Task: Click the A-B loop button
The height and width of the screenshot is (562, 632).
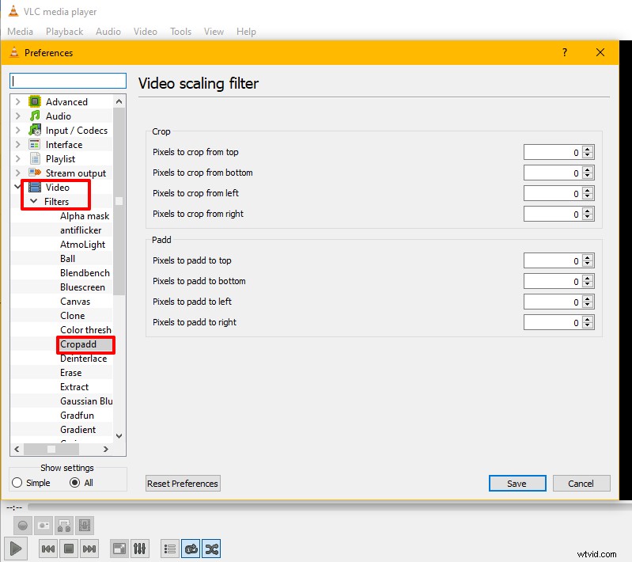Action: 64,526
